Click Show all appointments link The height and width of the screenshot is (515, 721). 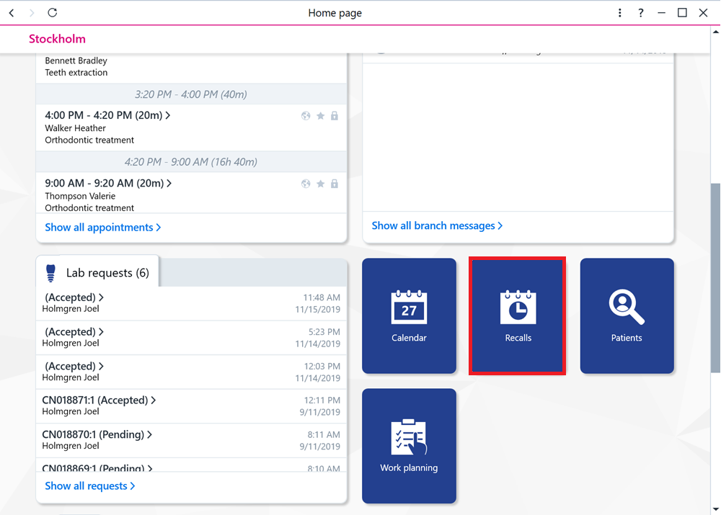pyautogui.click(x=103, y=228)
